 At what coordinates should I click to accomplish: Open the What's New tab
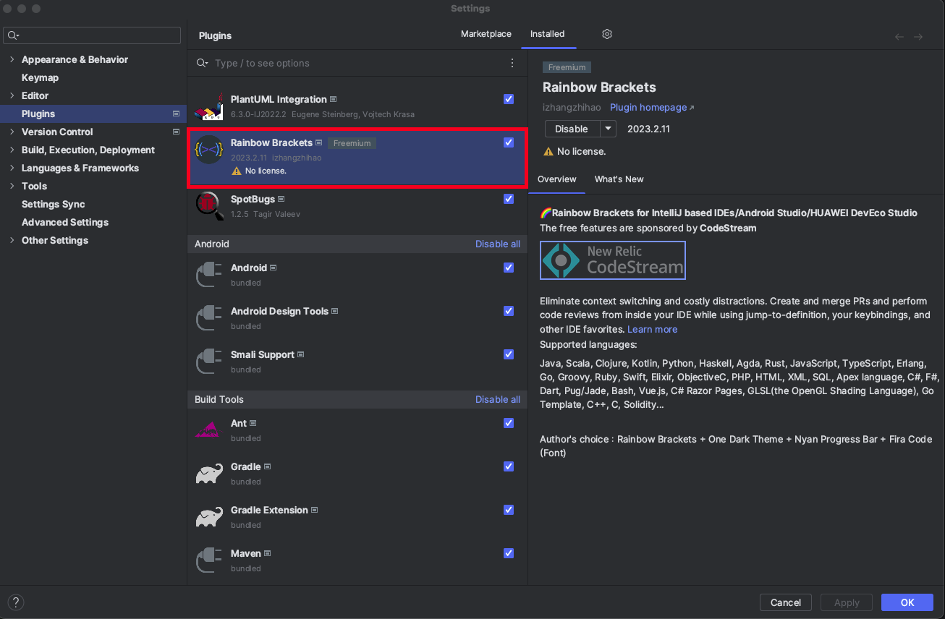pyautogui.click(x=619, y=179)
